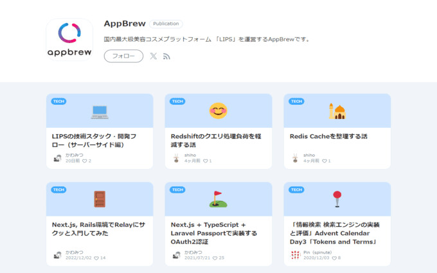Open the article Redis Cacheを整理する話
Image resolution: width=437 pixels, height=273 pixels.
[x=328, y=136]
